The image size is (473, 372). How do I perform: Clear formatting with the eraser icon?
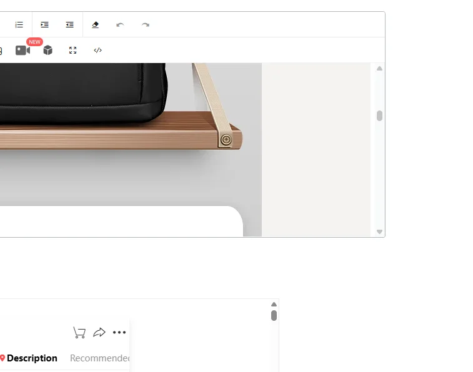[x=96, y=25]
